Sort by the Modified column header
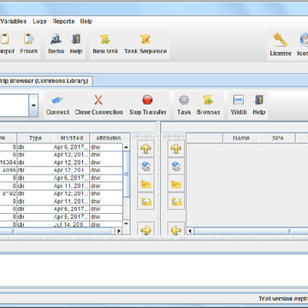The height and width of the screenshot is (308, 308). coord(72,139)
